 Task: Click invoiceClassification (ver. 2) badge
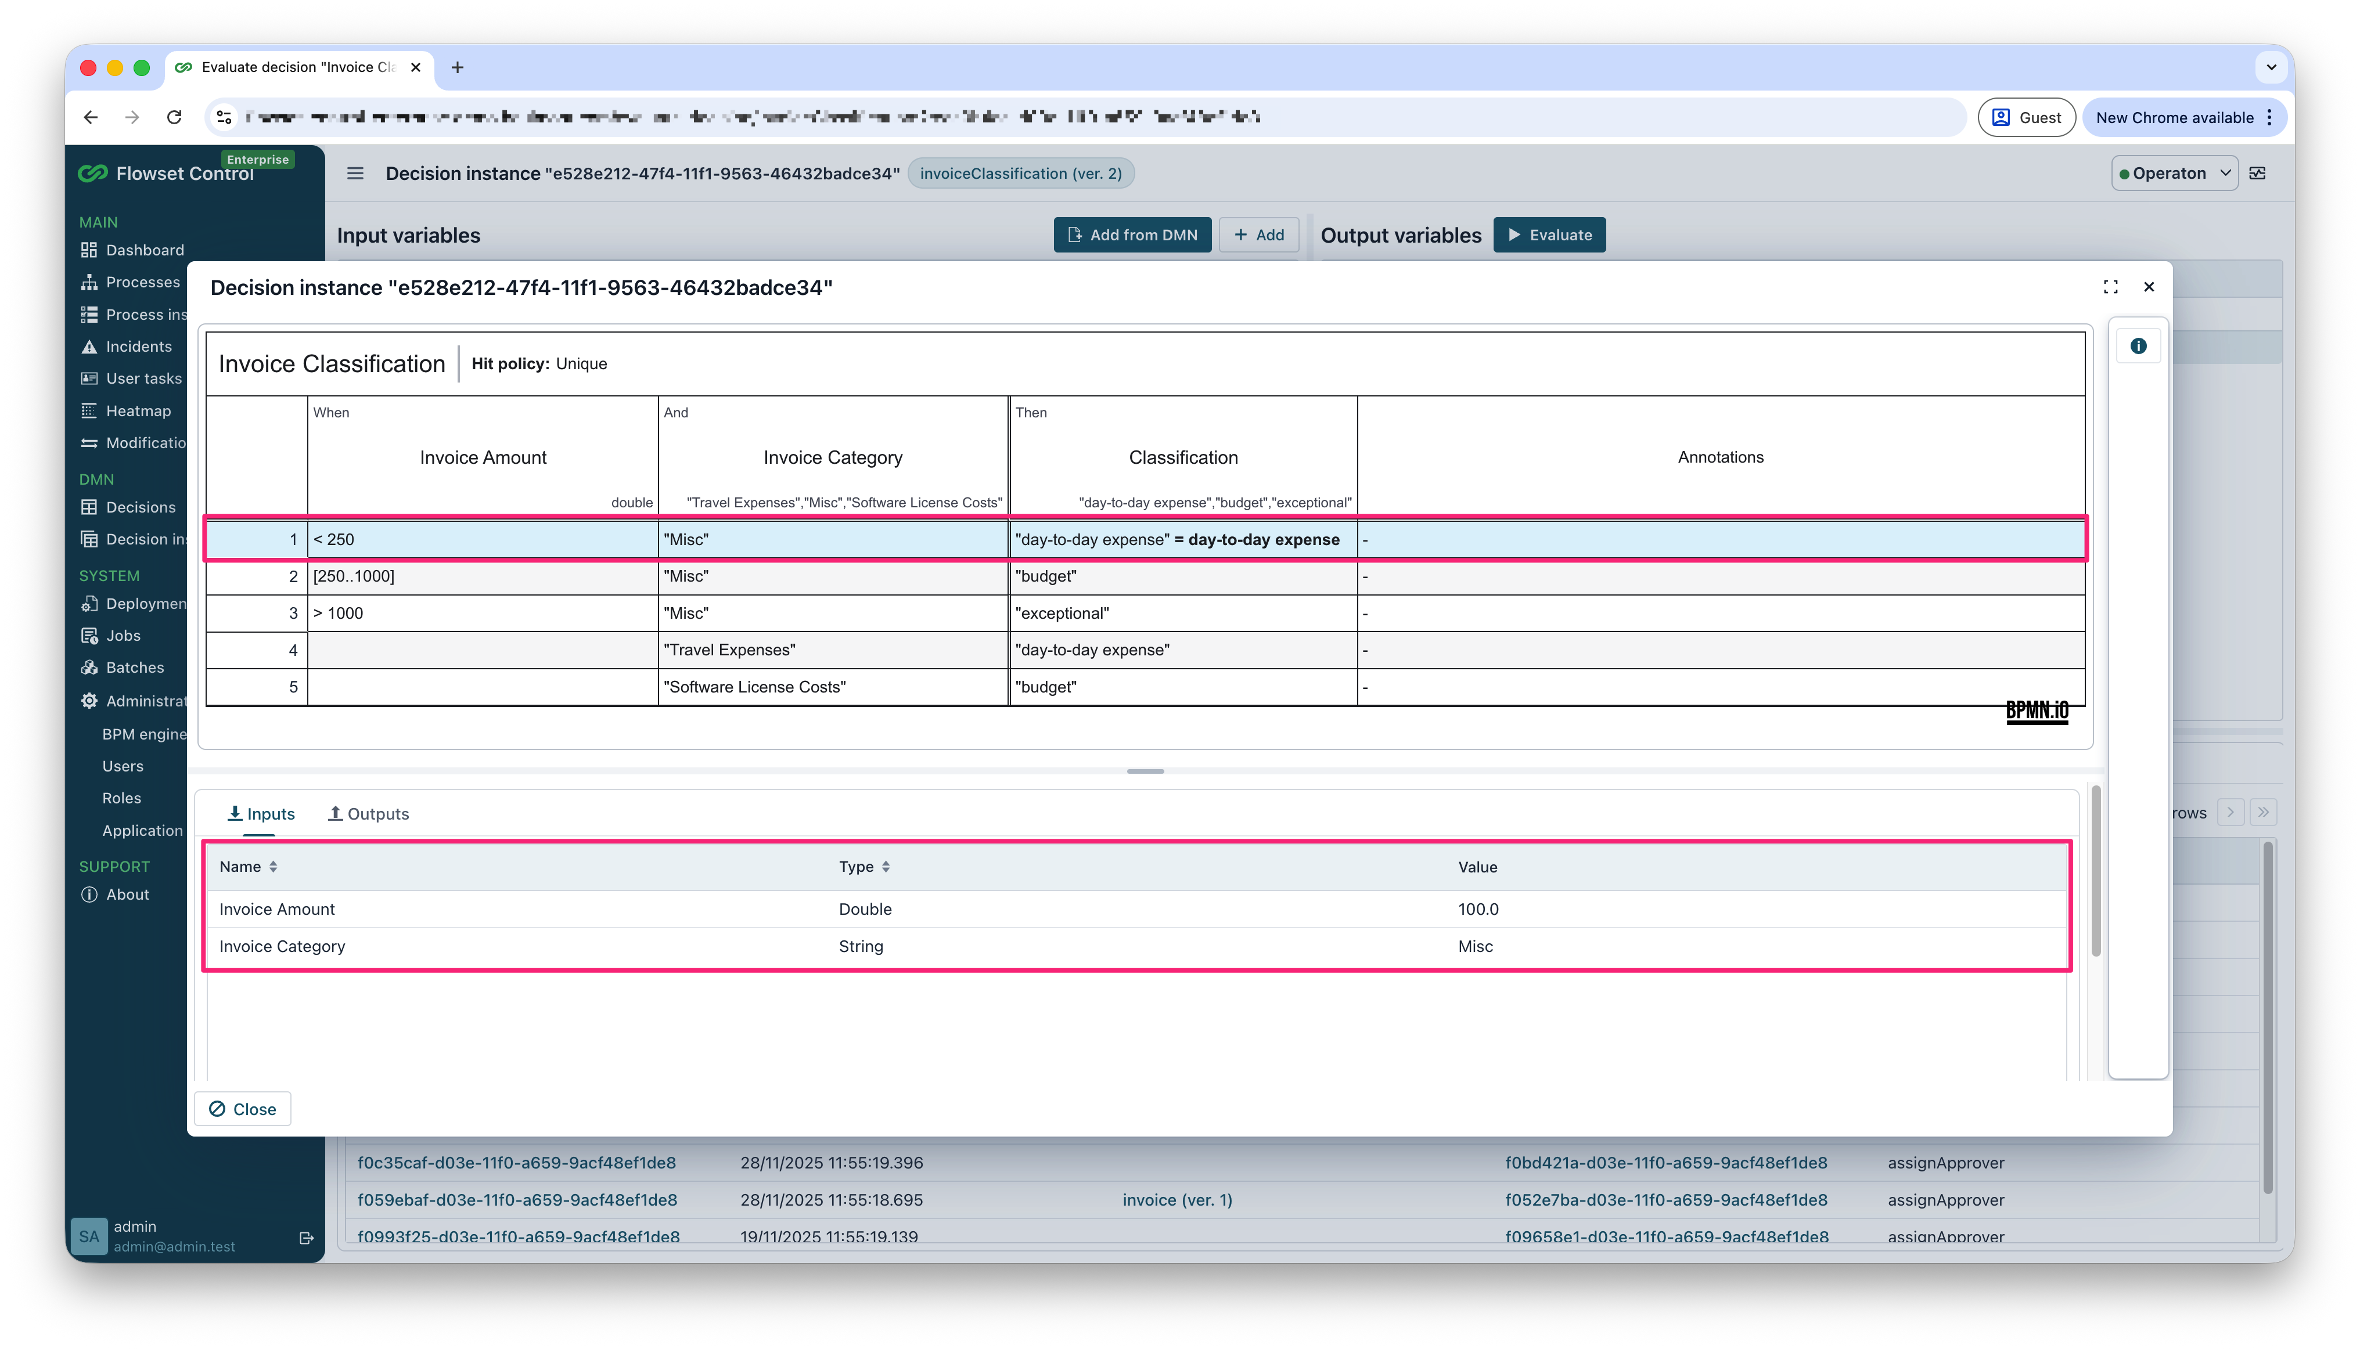click(x=1020, y=173)
